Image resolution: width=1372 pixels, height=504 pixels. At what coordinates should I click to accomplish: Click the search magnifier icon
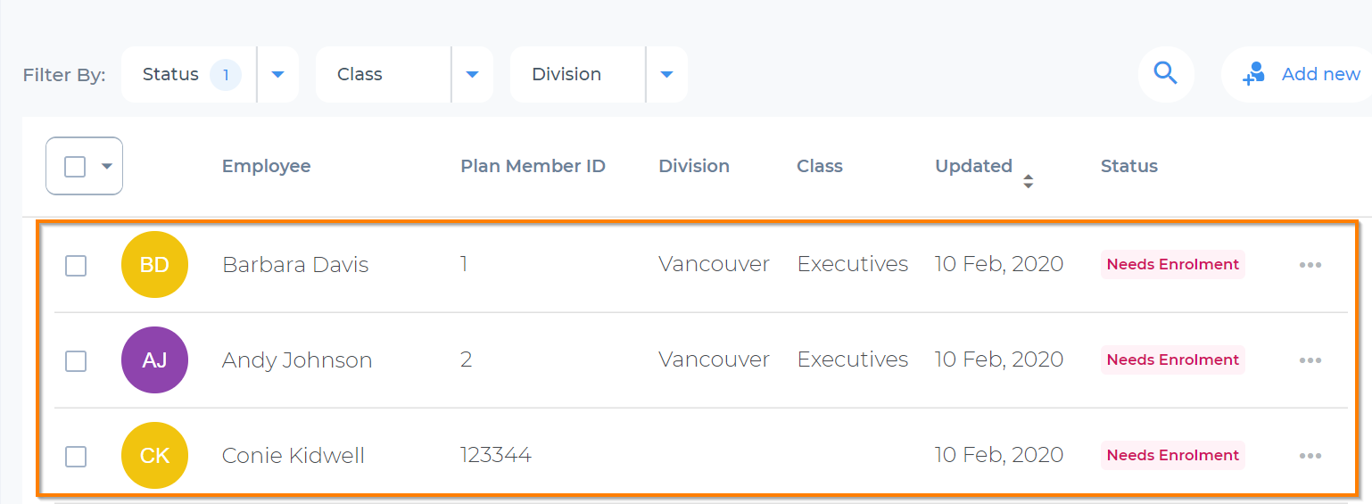[1165, 73]
